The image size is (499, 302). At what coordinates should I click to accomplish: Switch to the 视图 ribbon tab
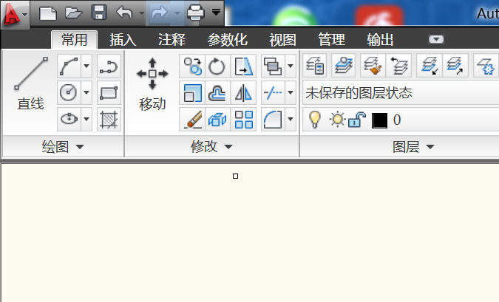[x=282, y=40]
